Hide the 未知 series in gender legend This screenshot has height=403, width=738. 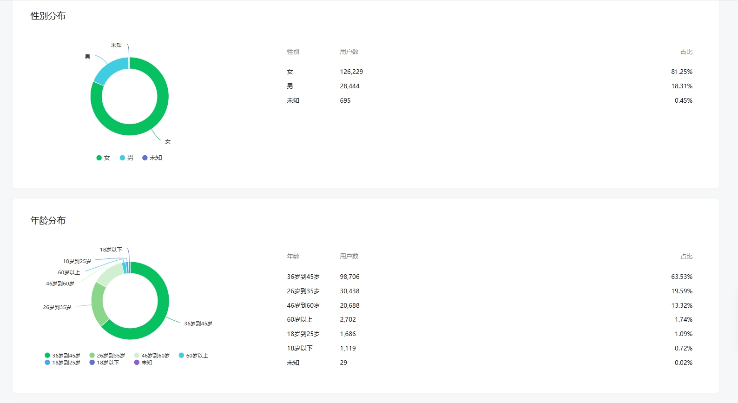click(x=152, y=158)
